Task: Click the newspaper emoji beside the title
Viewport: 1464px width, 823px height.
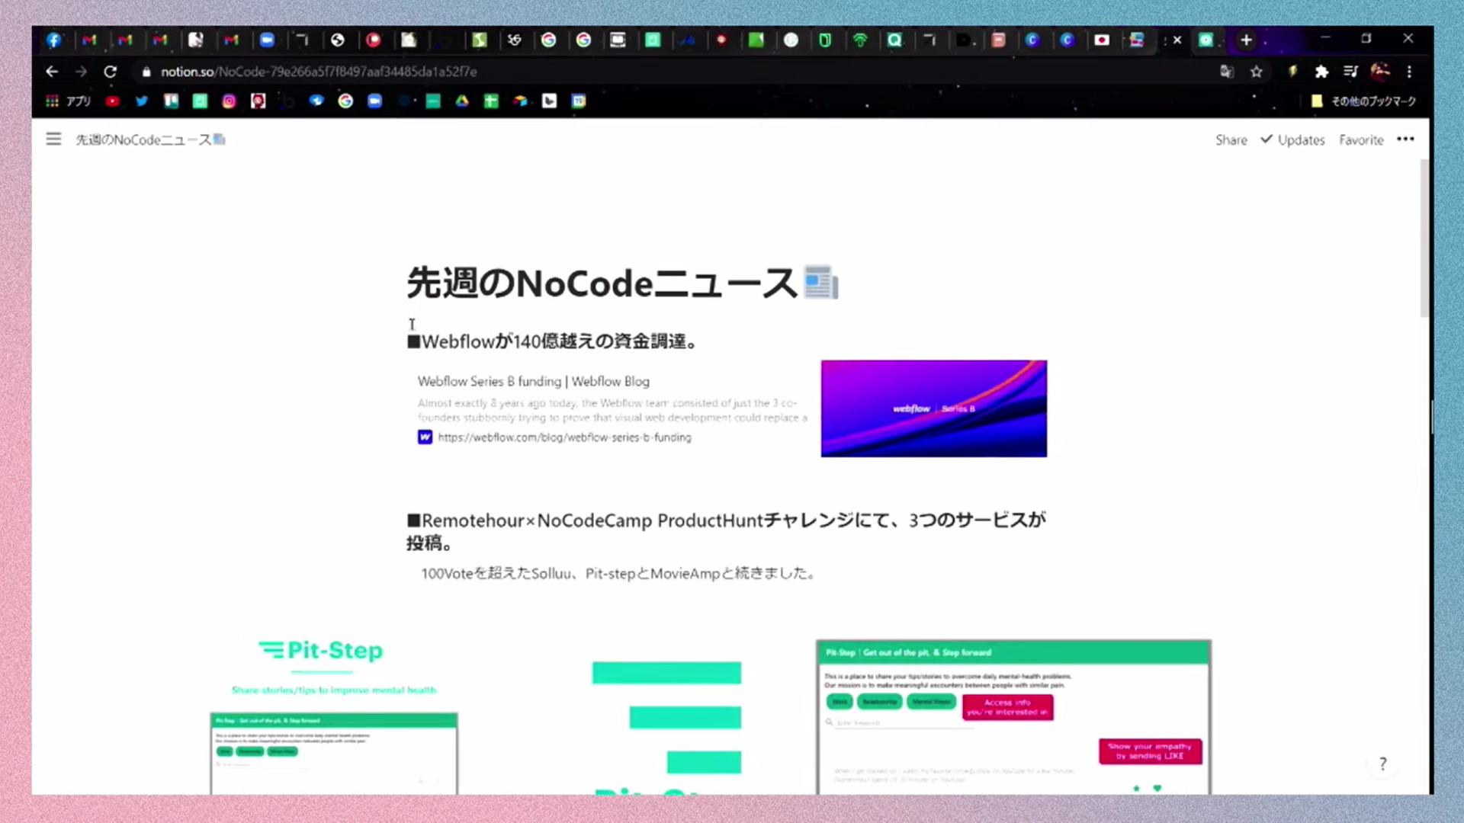Action: 821,283
